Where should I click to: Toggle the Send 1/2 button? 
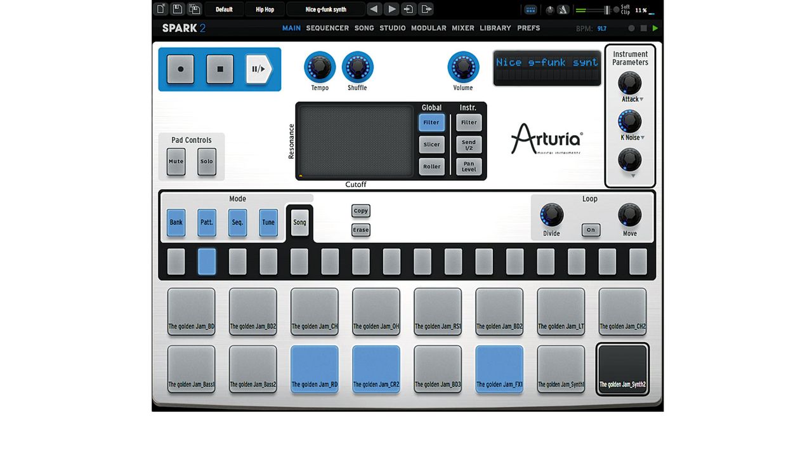[469, 145]
